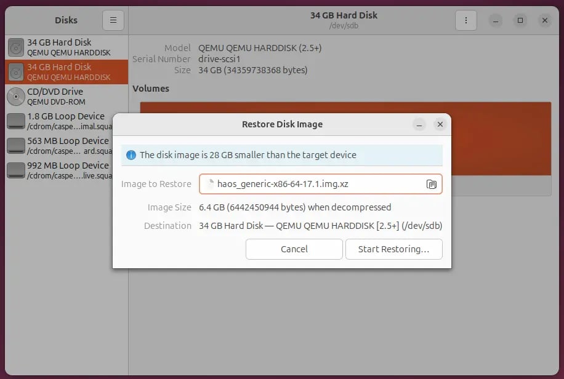Image resolution: width=564 pixels, height=379 pixels.
Task: Open the drive options three-dot menu
Action: click(x=466, y=20)
